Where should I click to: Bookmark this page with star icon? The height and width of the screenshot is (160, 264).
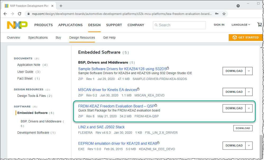(x=224, y=14)
